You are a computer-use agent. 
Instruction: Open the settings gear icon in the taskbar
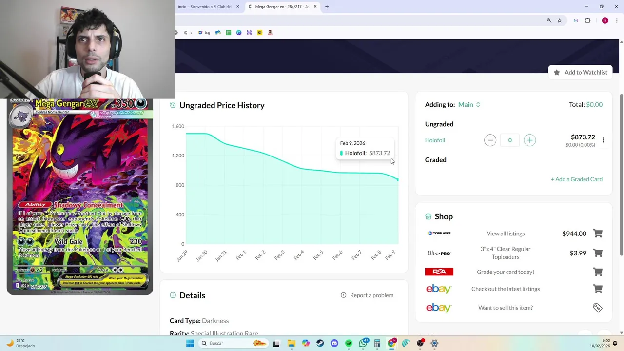point(434,343)
